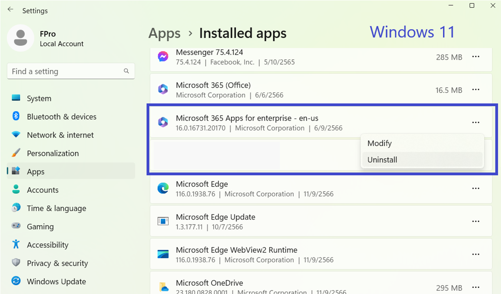Click the back arrow in Settings
The image size is (501, 294).
(x=10, y=10)
